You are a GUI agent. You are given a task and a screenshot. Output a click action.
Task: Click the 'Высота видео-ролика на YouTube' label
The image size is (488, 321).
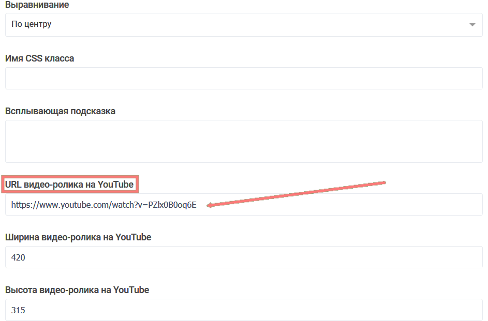[x=77, y=290]
